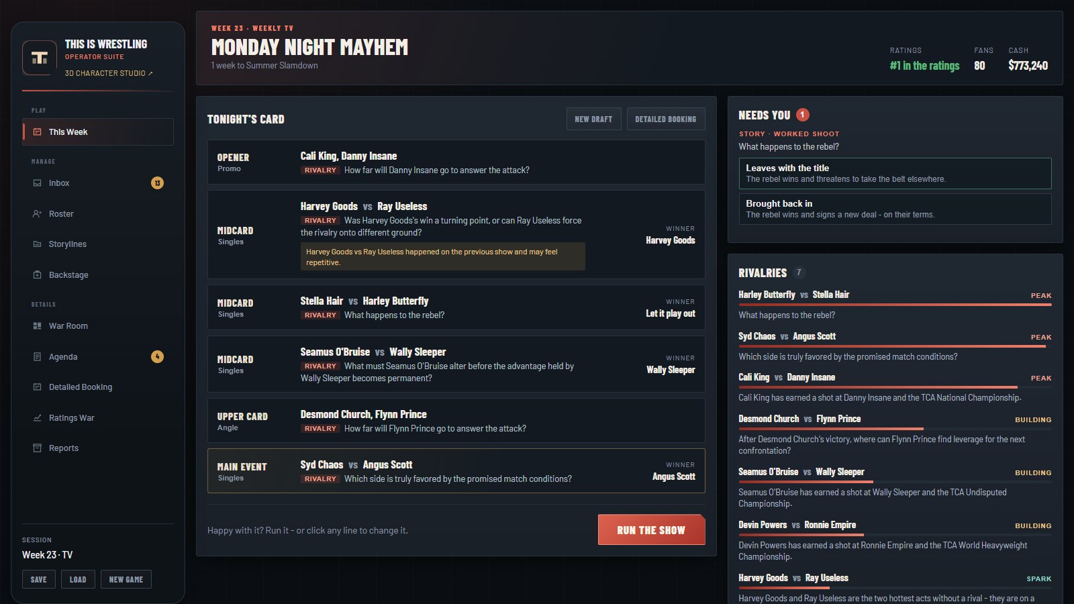Screen dimensions: 1074x604
Task: Click the Syd Chaos vs Angus Scott rivalry heading
Action: pos(787,336)
